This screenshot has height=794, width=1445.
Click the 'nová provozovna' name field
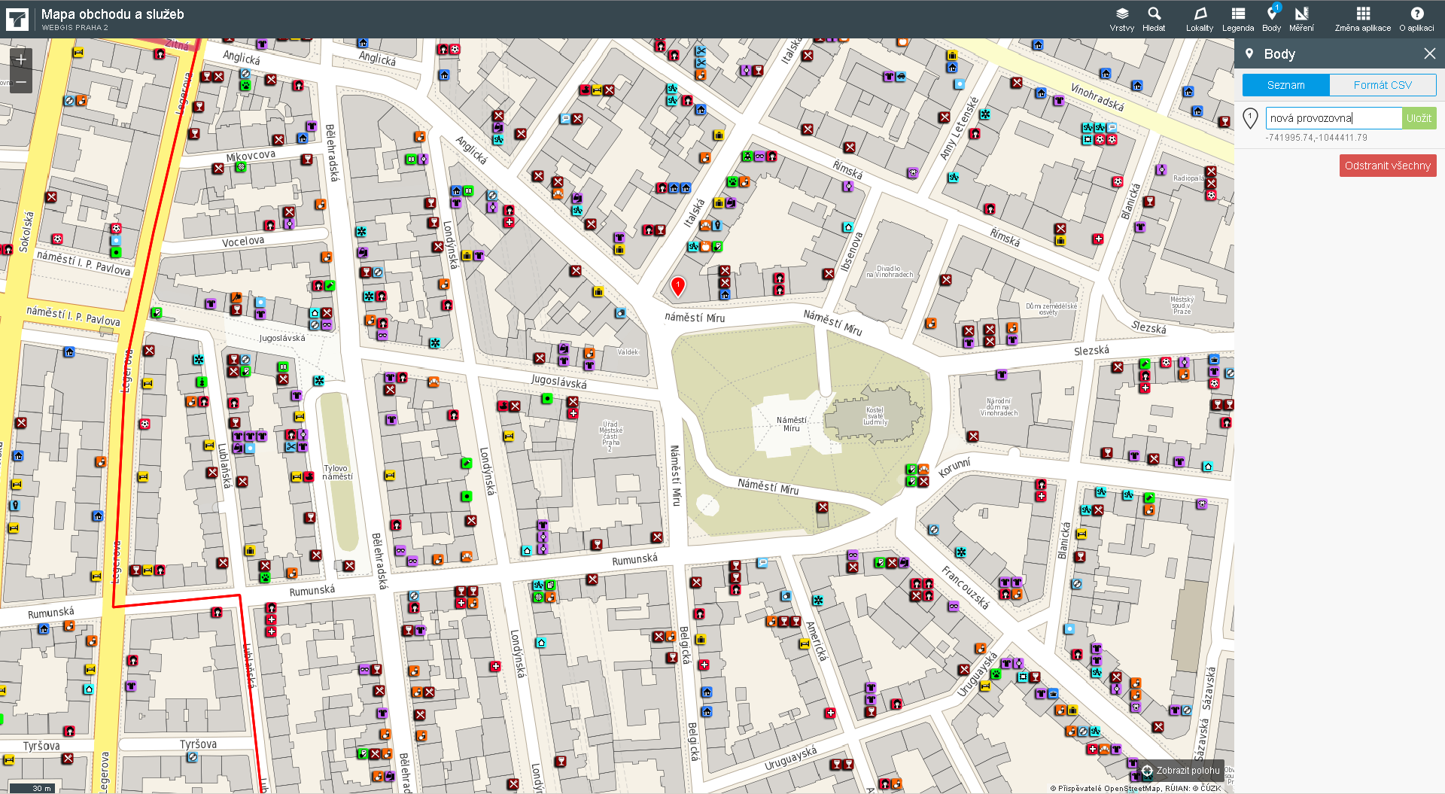point(1334,118)
